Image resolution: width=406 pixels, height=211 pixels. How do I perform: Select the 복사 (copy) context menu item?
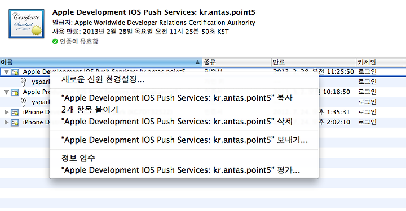[184, 98]
